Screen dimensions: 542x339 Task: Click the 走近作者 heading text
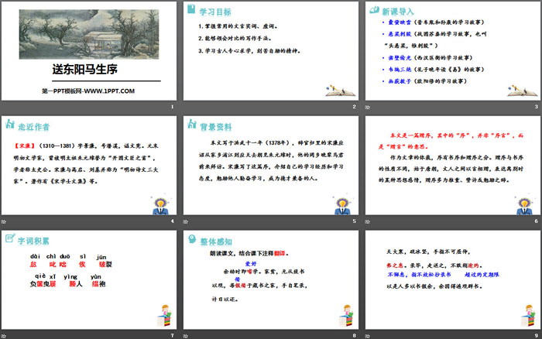(34, 127)
